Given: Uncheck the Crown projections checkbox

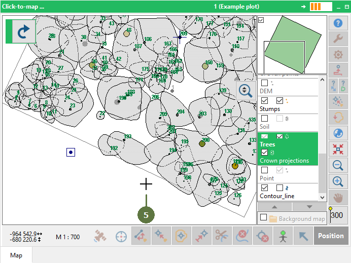Looking at the screenshot, I should [x=264, y=153].
